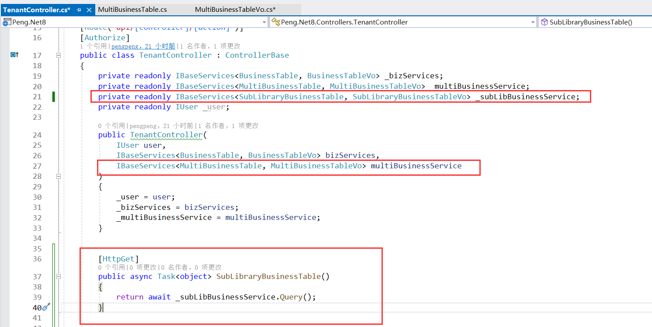Screen dimensions: 652x327
Task: Click the Authorize attribute on line 16
Action: click(105, 38)
